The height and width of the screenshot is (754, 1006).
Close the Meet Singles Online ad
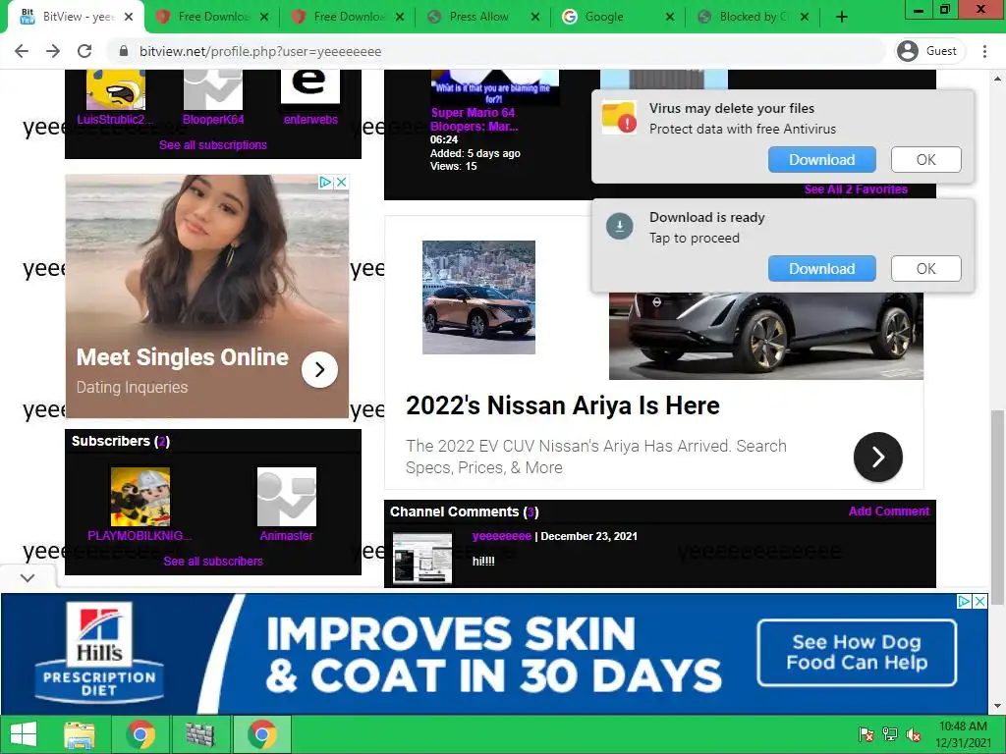coord(342,182)
